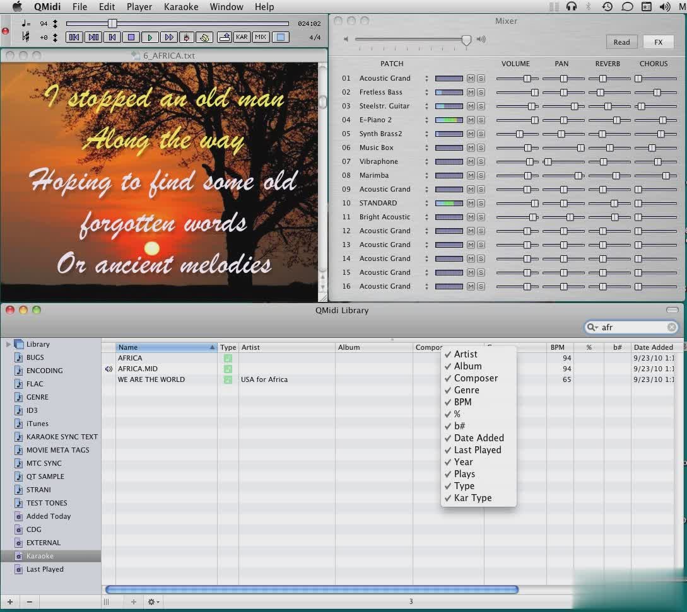Click the Stop playback icon

[x=130, y=37]
